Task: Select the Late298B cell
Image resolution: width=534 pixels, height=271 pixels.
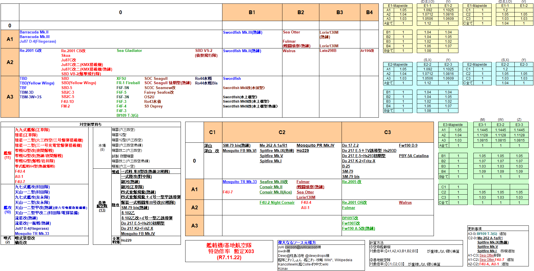Action: click(328, 51)
